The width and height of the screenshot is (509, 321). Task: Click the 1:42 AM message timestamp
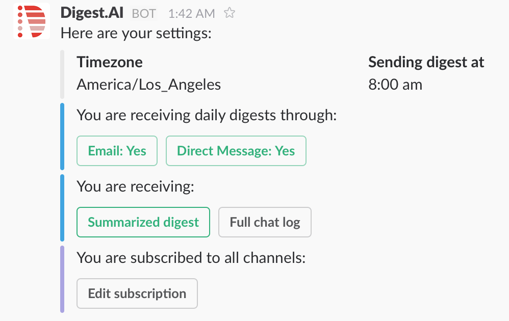click(192, 14)
